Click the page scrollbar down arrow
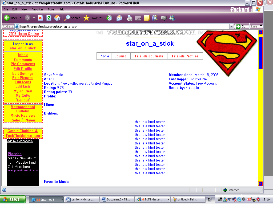This screenshot has height=205, width=273. click(x=260, y=184)
